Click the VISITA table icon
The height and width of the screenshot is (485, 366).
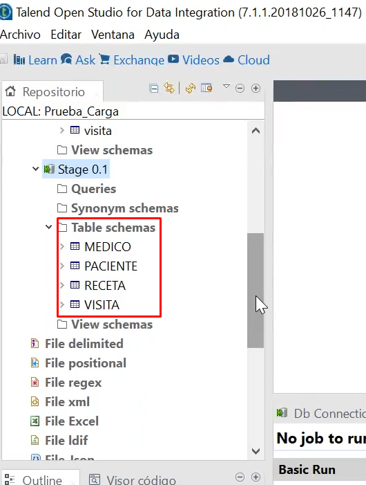[x=75, y=304]
